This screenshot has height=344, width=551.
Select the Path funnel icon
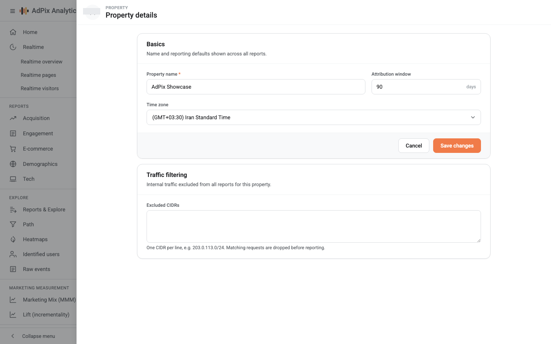13,224
